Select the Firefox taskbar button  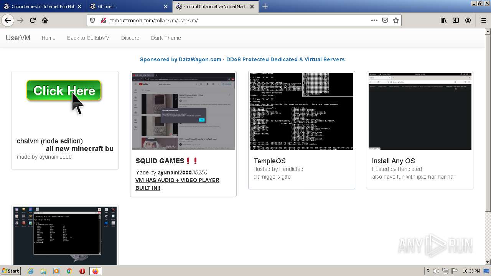(x=95, y=271)
